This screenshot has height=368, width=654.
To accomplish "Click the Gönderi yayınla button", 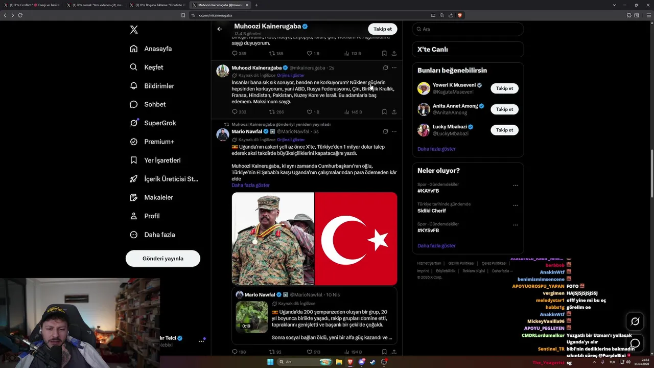I will click(163, 258).
